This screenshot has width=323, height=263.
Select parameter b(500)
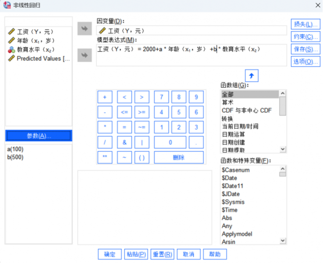pos(15,157)
